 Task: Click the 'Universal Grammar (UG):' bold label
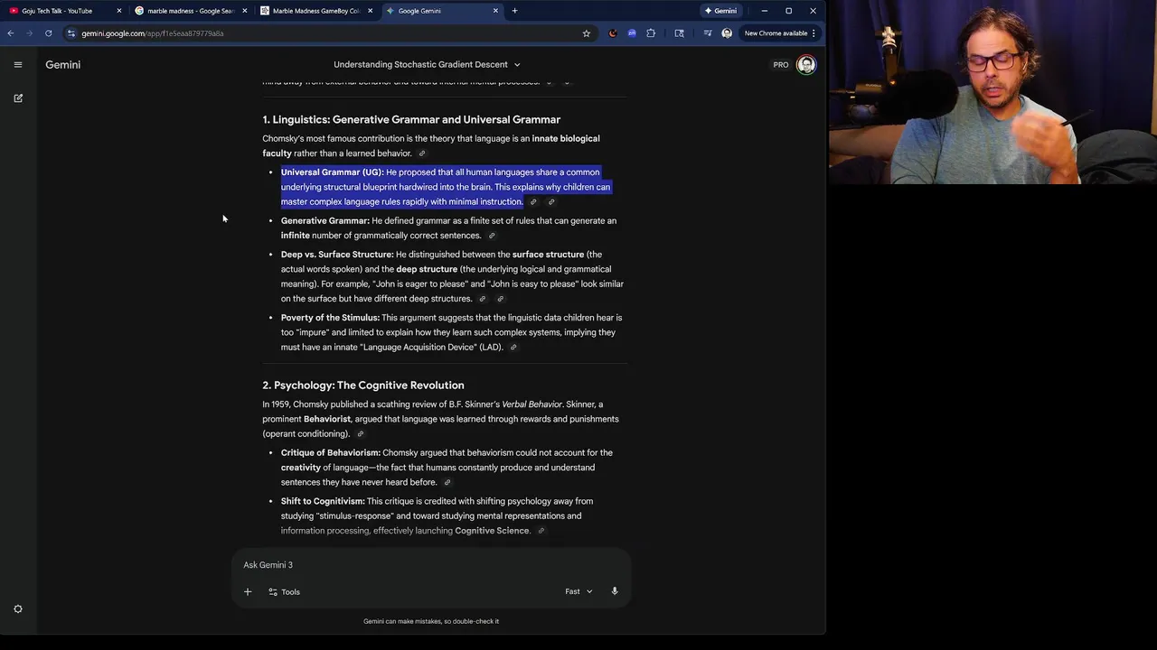click(333, 172)
